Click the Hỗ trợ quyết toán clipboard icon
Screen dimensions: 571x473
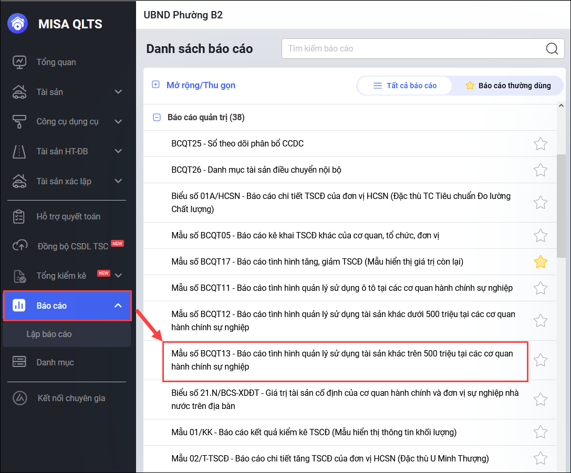click(x=19, y=216)
